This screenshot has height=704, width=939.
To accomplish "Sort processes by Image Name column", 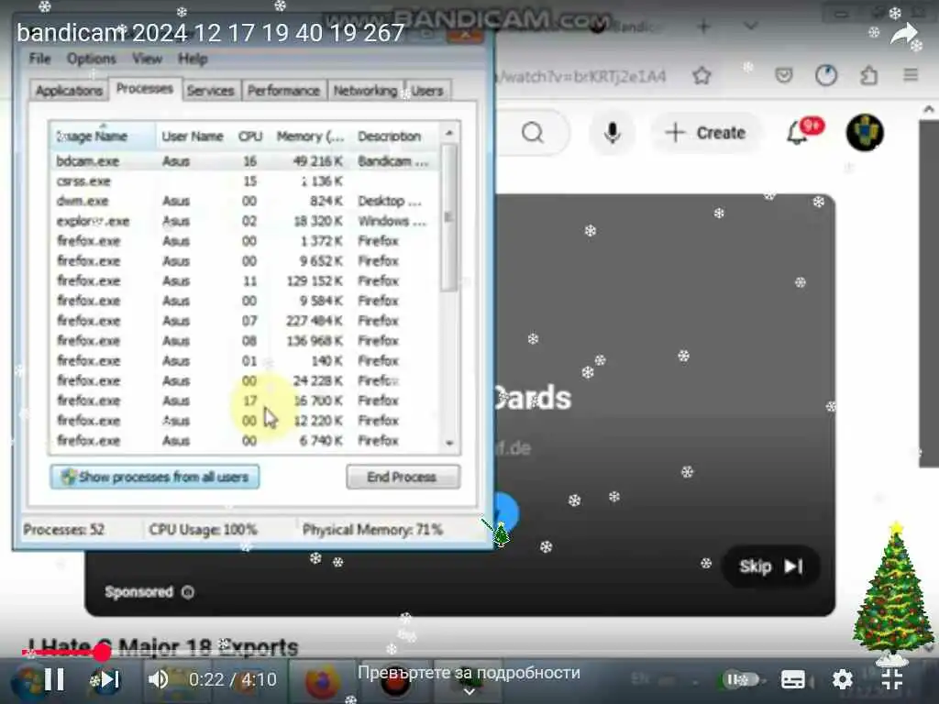I will [x=103, y=136].
